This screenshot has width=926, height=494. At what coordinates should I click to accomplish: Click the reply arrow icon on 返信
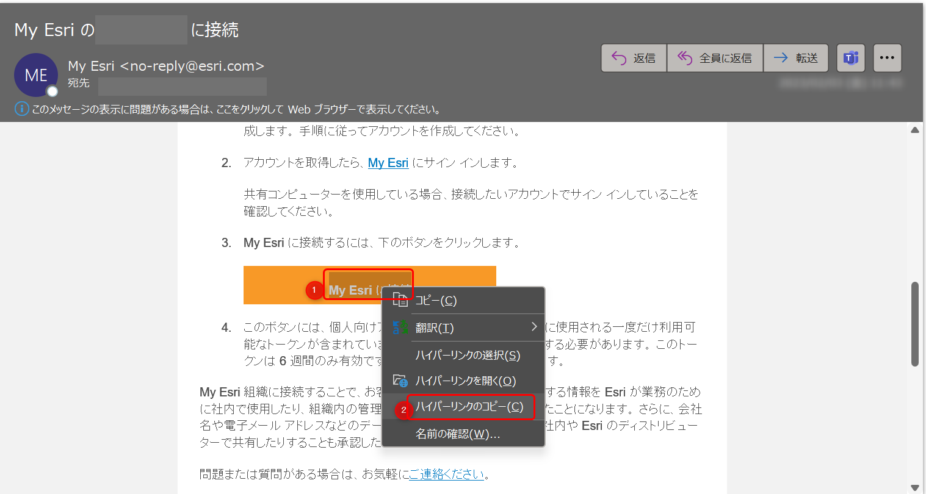[619, 58]
